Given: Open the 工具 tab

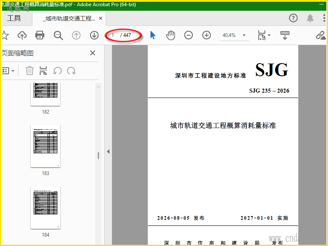Looking at the screenshot, I should point(14,18).
